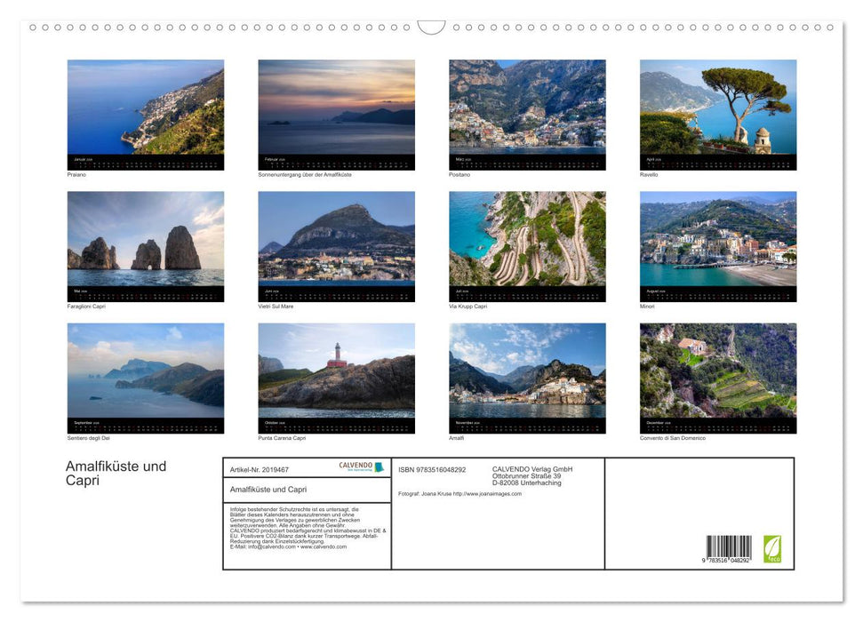
Task: Click the Dezember date strip on Convento di San Domenico
Action: [x=718, y=425]
